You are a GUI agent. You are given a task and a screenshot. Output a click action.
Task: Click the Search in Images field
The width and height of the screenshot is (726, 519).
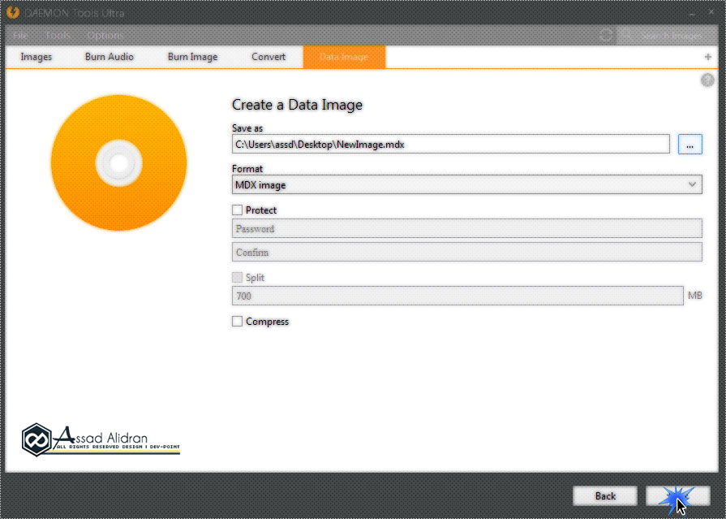coord(667,35)
